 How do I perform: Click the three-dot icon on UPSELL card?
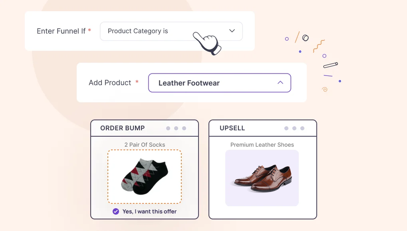coord(294,128)
